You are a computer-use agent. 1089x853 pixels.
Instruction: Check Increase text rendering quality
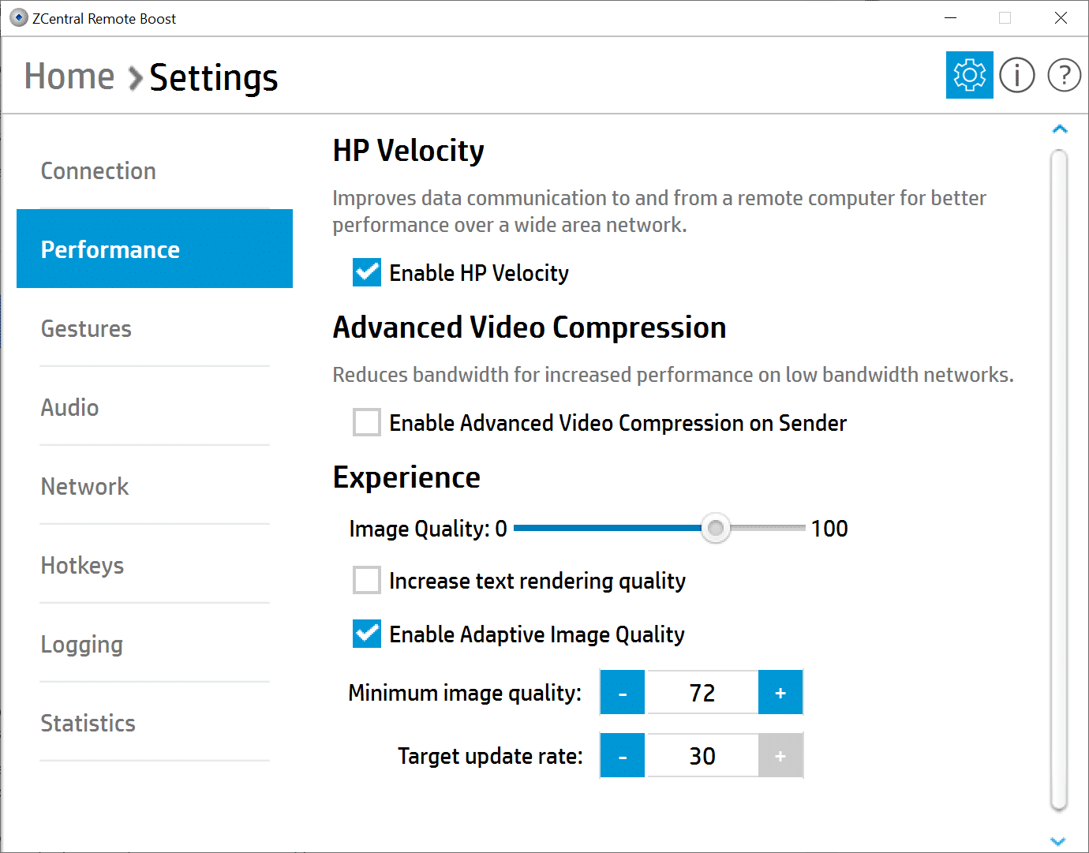coord(367,580)
